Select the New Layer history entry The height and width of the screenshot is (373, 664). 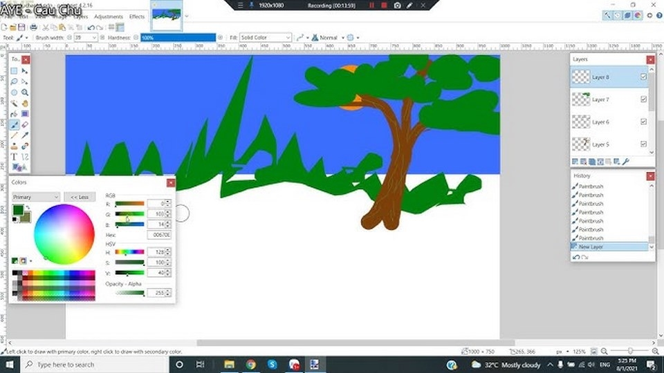[x=609, y=247]
